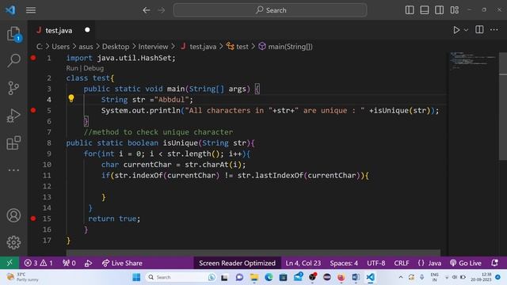Click the VS Code logo icon
Image resolution: width=507 pixels, height=285 pixels.
coord(10,10)
